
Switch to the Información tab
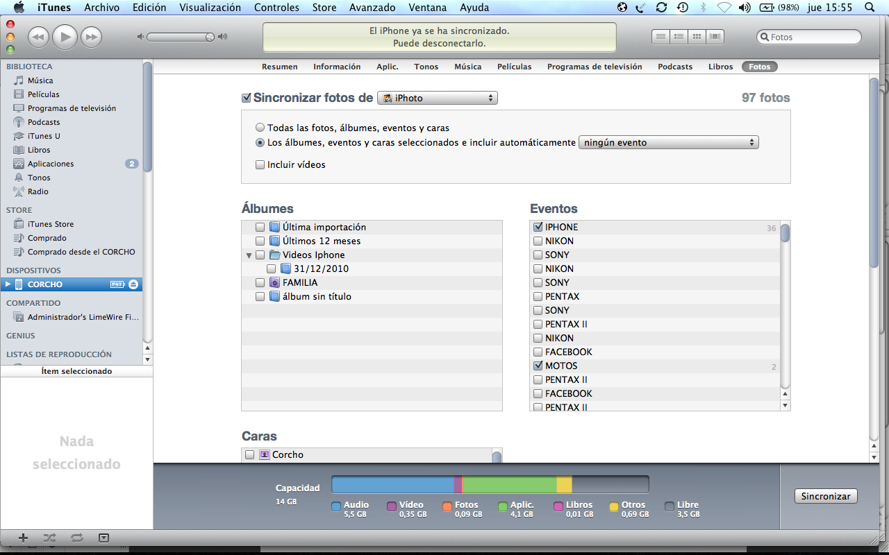click(x=337, y=67)
